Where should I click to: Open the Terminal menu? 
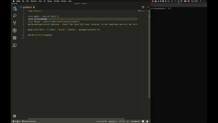pyautogui.click(x=57, y=1)
